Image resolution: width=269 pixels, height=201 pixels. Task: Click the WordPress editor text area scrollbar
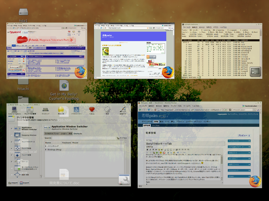coord(222,167)
